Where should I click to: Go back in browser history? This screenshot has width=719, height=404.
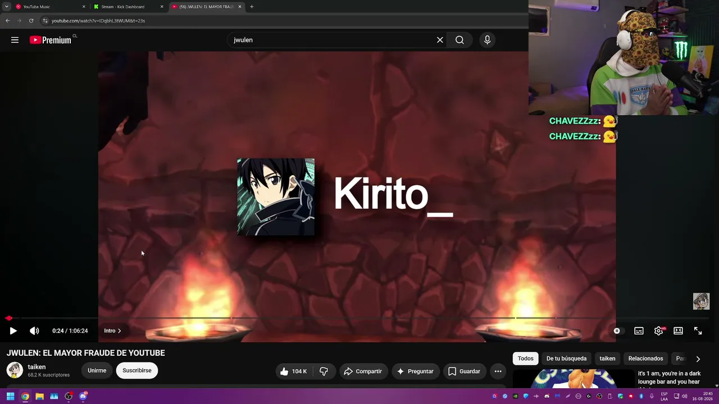click(8, 21)
